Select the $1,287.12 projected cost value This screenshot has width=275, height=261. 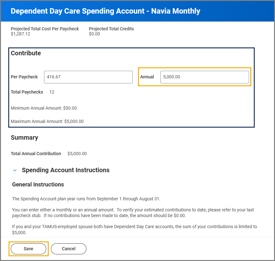click(x=21, y=34)
